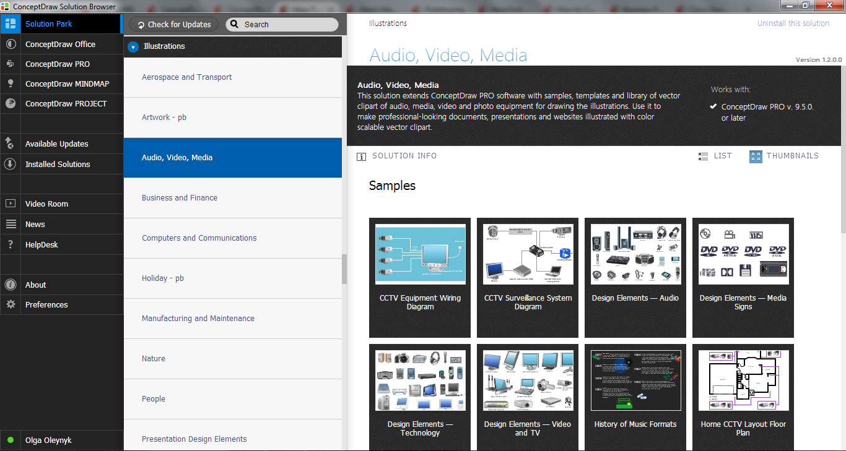The height and width of the screenshot is (451, 846).
Task: Click the Available Updates arrow icon
Action: coord(10,144)
